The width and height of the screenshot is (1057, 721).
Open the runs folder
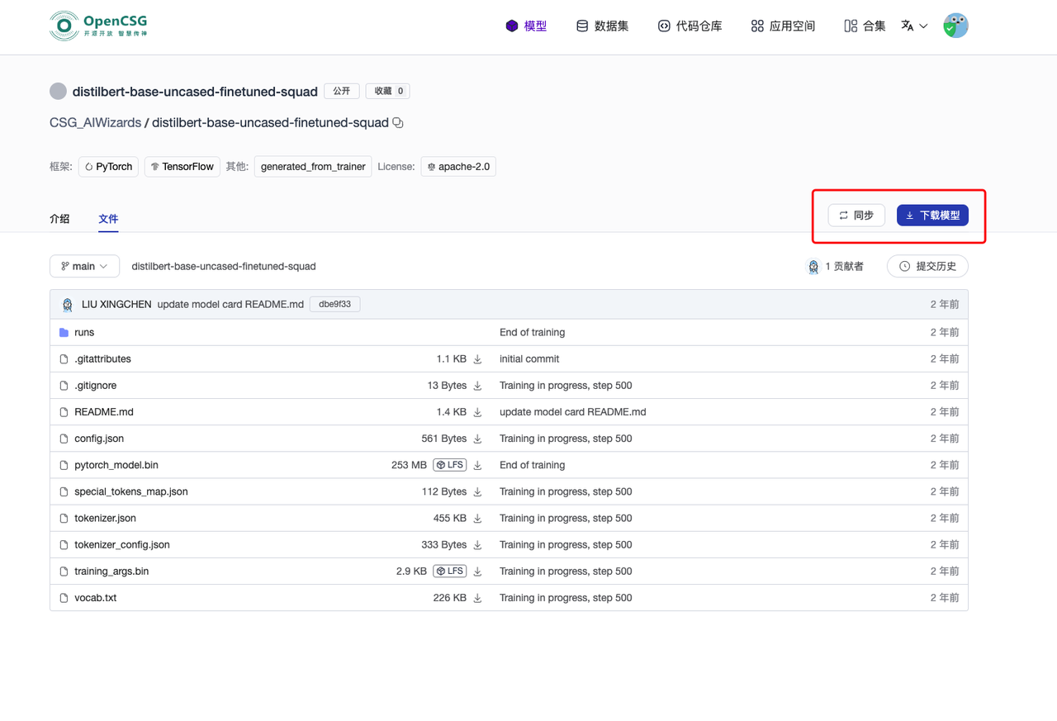tap(84, 332)
